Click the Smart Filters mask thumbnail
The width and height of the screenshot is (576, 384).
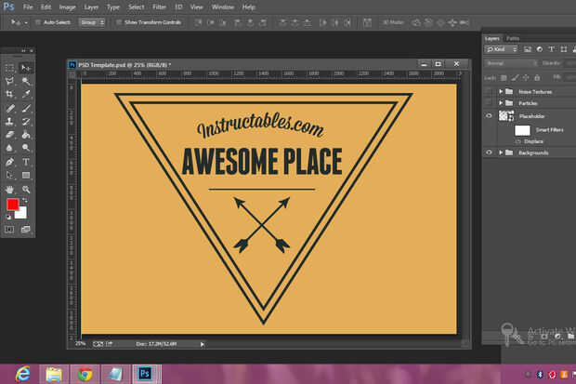pyautogui.click(x=522, y=129)
